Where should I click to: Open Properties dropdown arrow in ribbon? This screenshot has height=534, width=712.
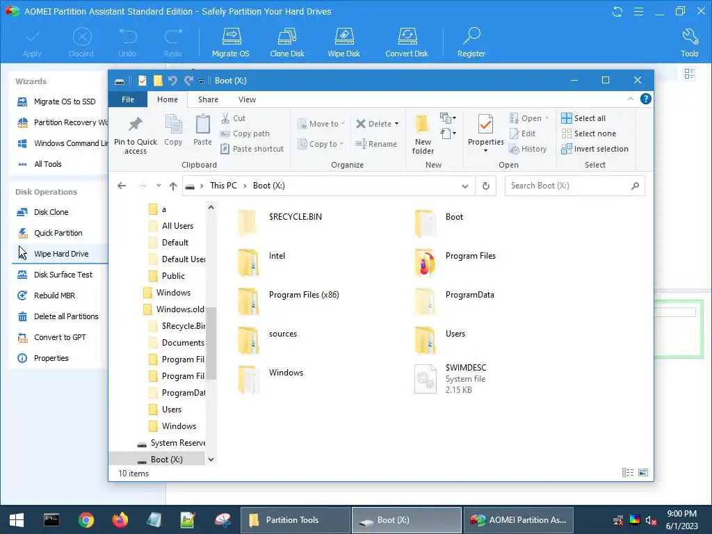[x=485, y=151]
